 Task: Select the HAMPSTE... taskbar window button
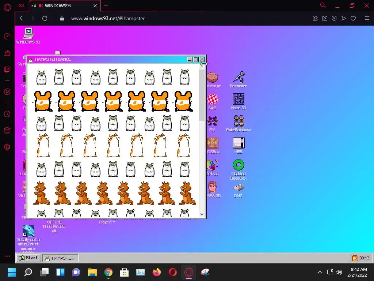[x=60, y=258]
